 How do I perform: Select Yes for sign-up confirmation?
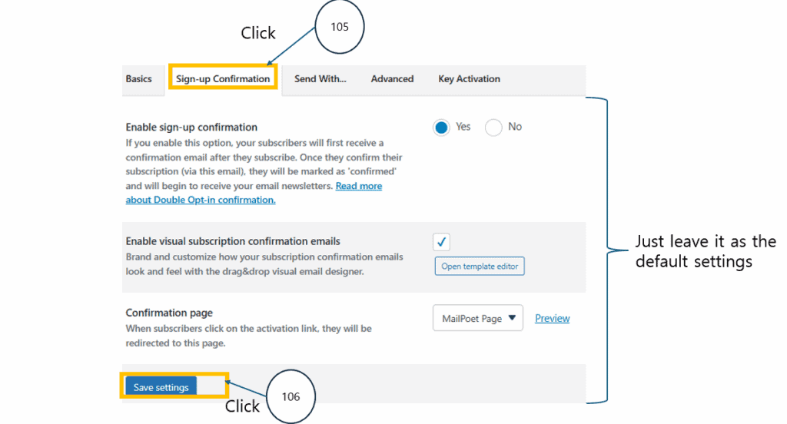click(441, 128)
